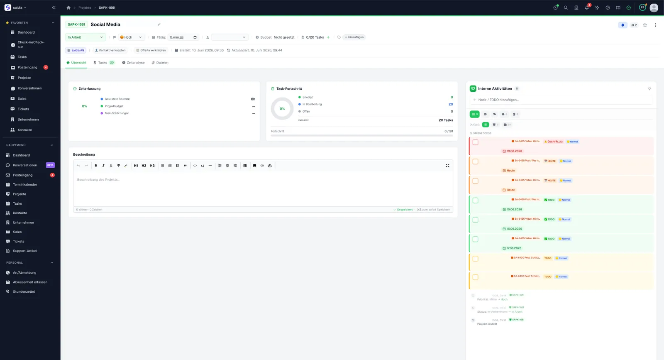Check the todo dated 17.06.2026
Screen dimensions: 664x360
point(476,239)
